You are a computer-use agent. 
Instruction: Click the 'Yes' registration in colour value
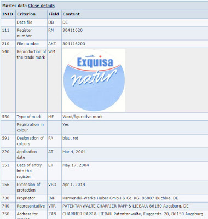pyautogui.click(x=66, y=125)
